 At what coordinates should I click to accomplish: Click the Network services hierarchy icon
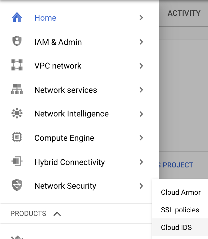(x=17, y=90)
